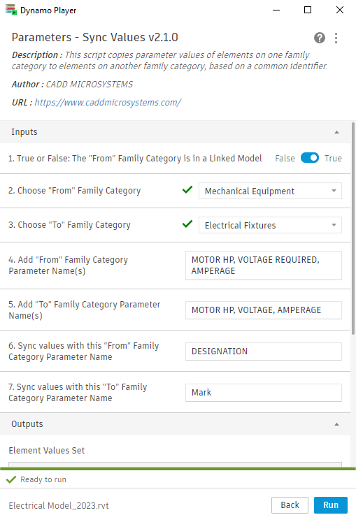Viewport: 356px width, 522px height.
Task: Open the three-dot more options menu
Action: 336,38
